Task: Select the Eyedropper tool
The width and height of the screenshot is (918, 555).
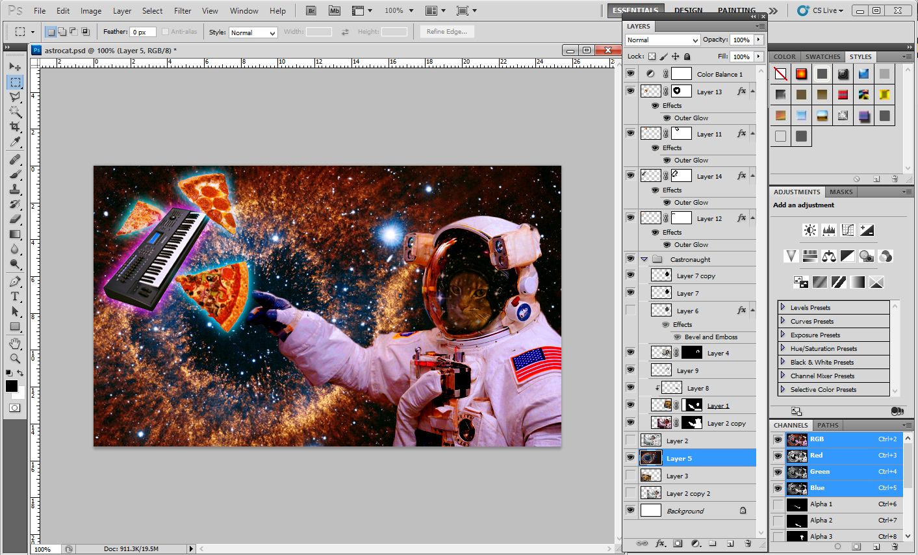Action: (15, 142)
